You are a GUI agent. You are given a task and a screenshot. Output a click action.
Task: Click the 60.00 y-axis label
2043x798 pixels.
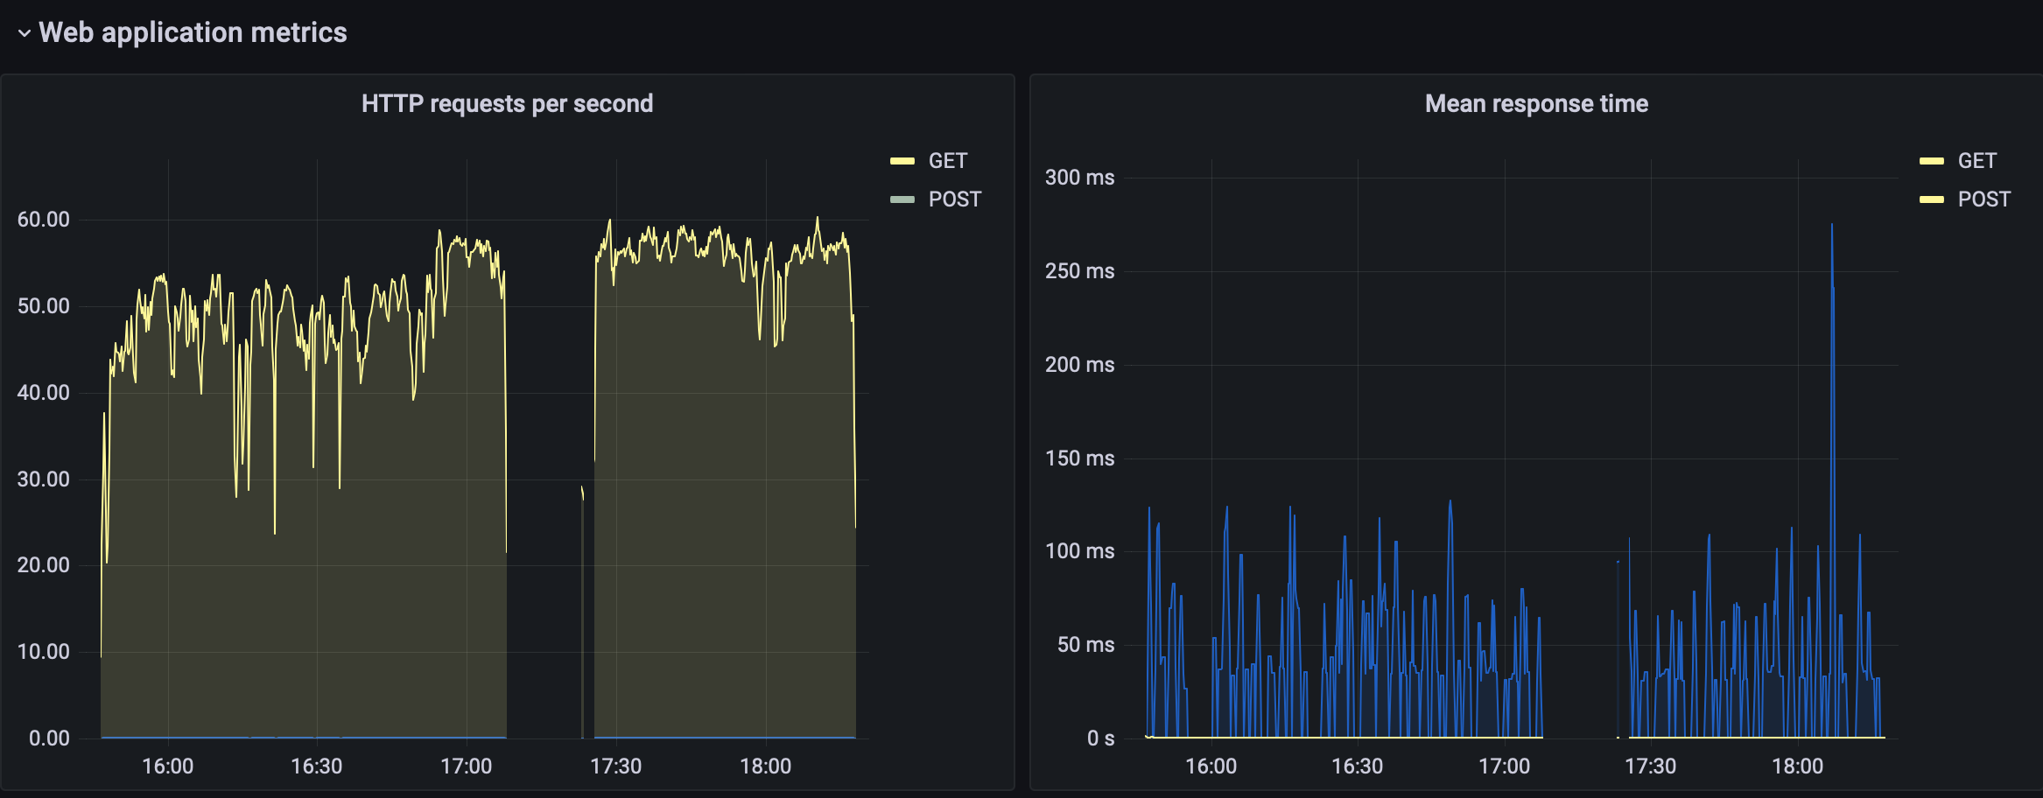[x=46, y=220]
